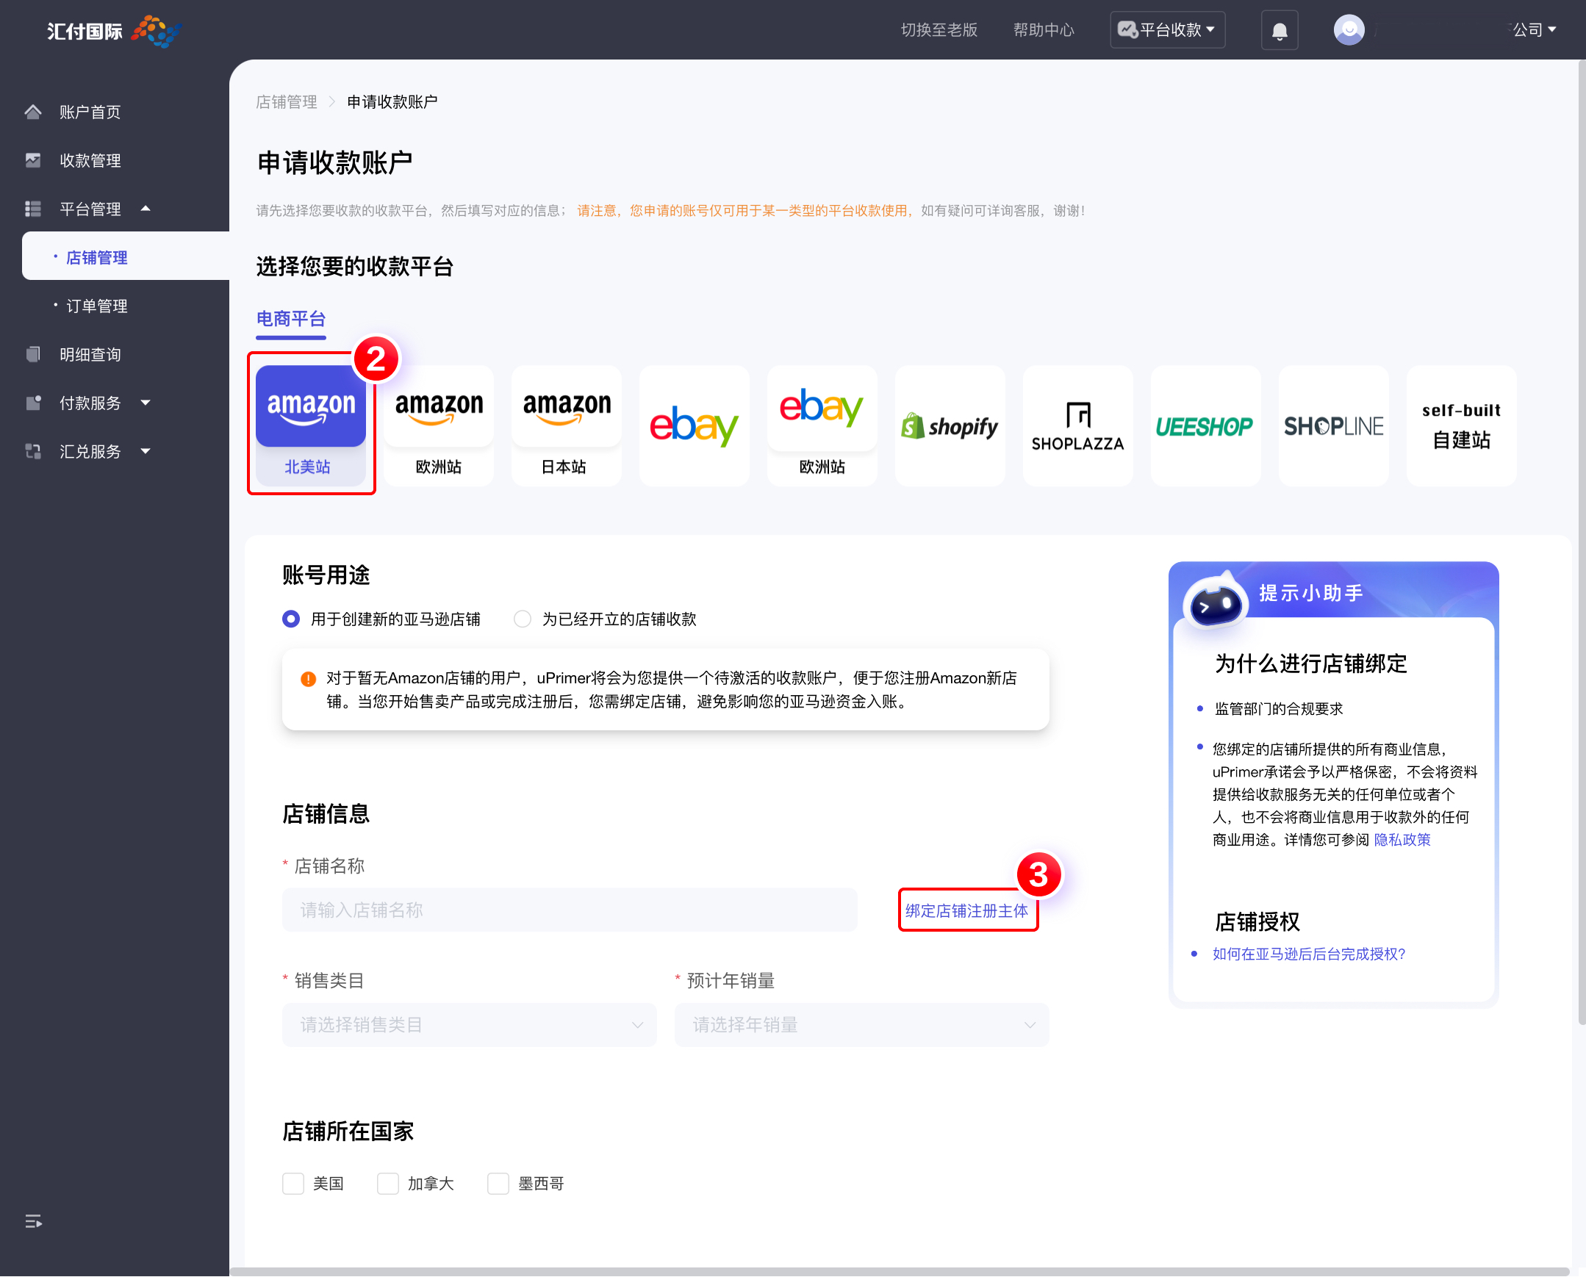Click the 店铺名称 input field
The width and height of the screenshot is (1586, 1277).
click(570, 910)
